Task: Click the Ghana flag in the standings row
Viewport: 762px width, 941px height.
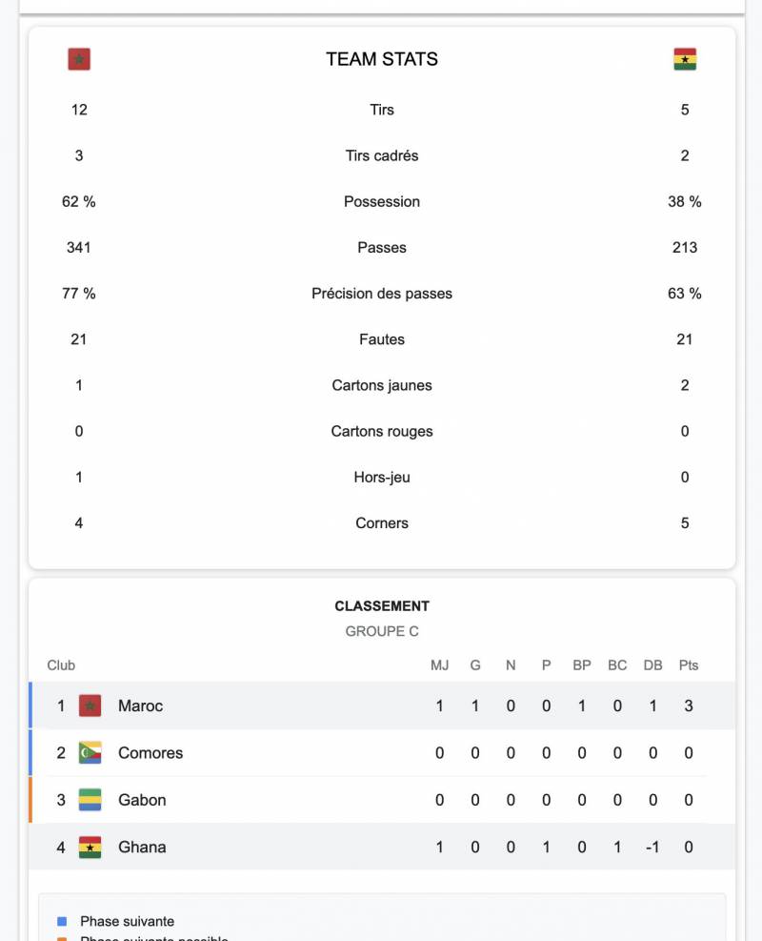Action: click(x=90, y=847)
